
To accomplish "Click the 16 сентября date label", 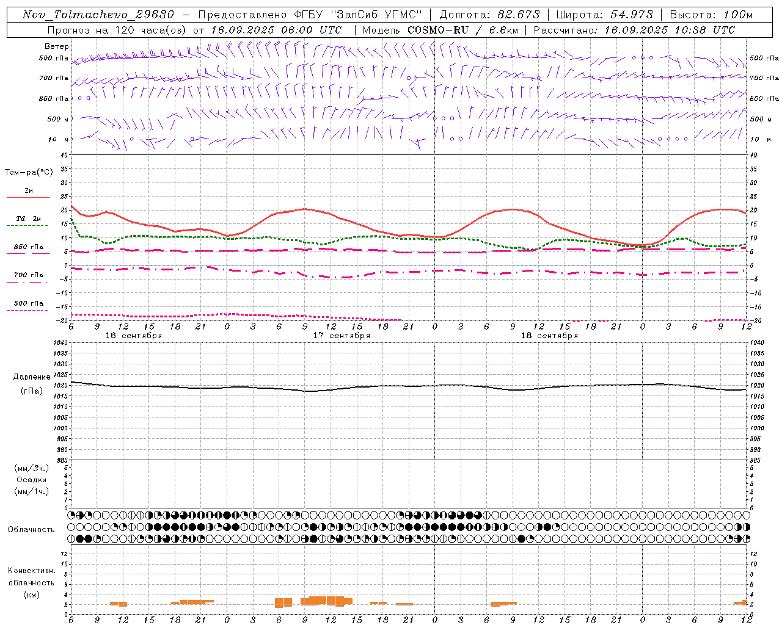I will click(134, 336).
